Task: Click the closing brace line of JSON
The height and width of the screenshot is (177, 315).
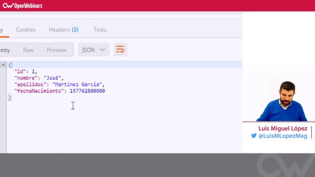Action: (x=10, y=97)
